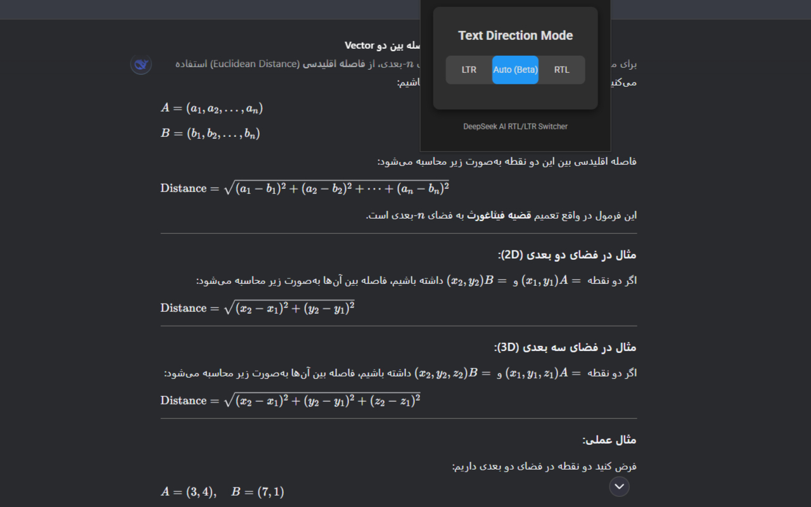Click the "Text Direction Mode" popup title
The width and height of the screenshot is (811, 507).
tap(515, 35)
